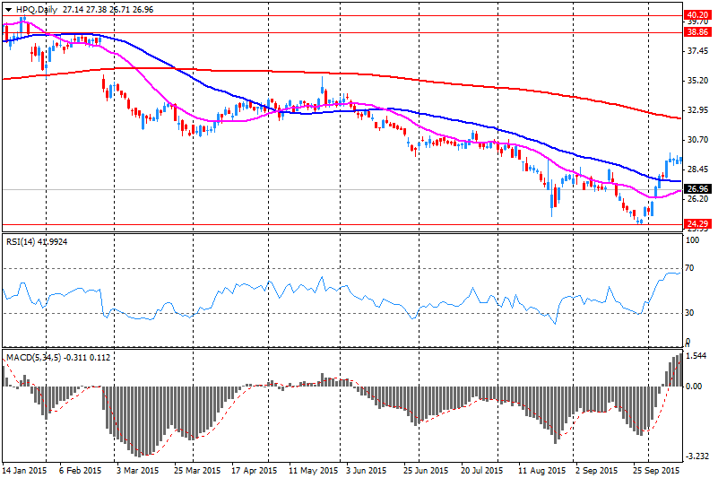718x478 pixels.
Task: Select the 32.95 price scale value
Action: pos(698,110)
